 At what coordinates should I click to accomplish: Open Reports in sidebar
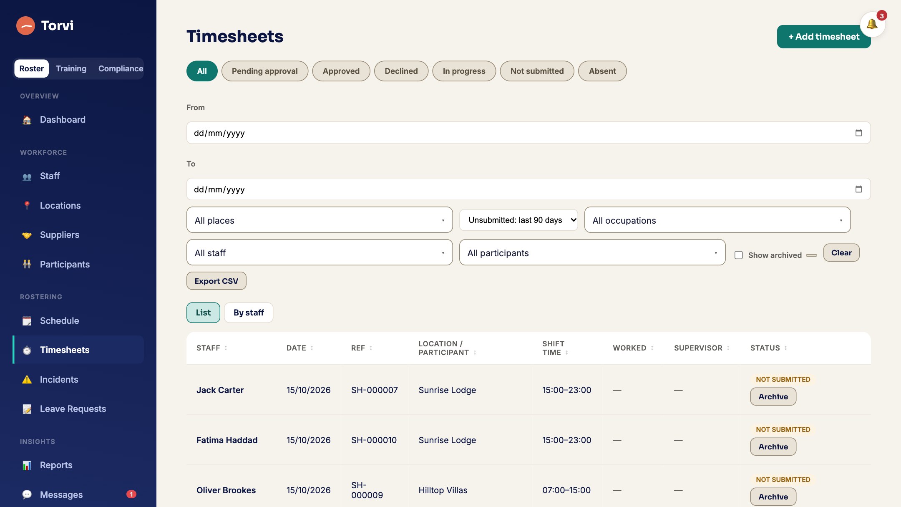click(78, 465)
